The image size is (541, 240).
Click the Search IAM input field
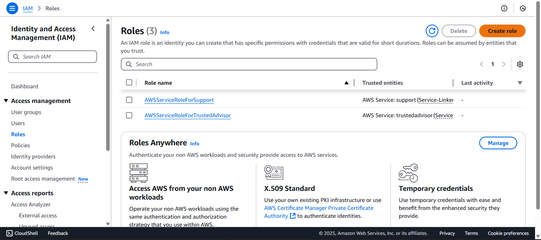coord(52,57)
